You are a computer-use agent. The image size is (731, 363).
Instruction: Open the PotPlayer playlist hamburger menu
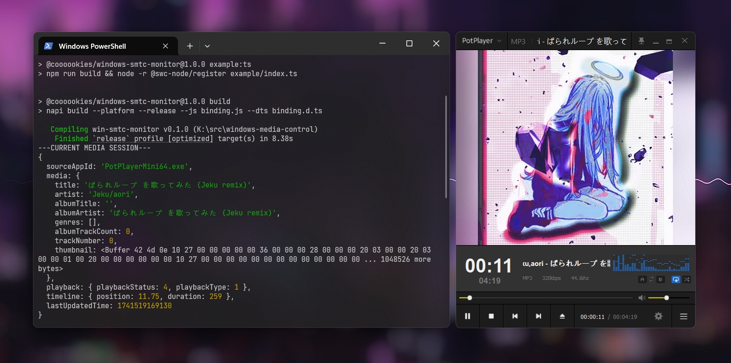(684, 316)
